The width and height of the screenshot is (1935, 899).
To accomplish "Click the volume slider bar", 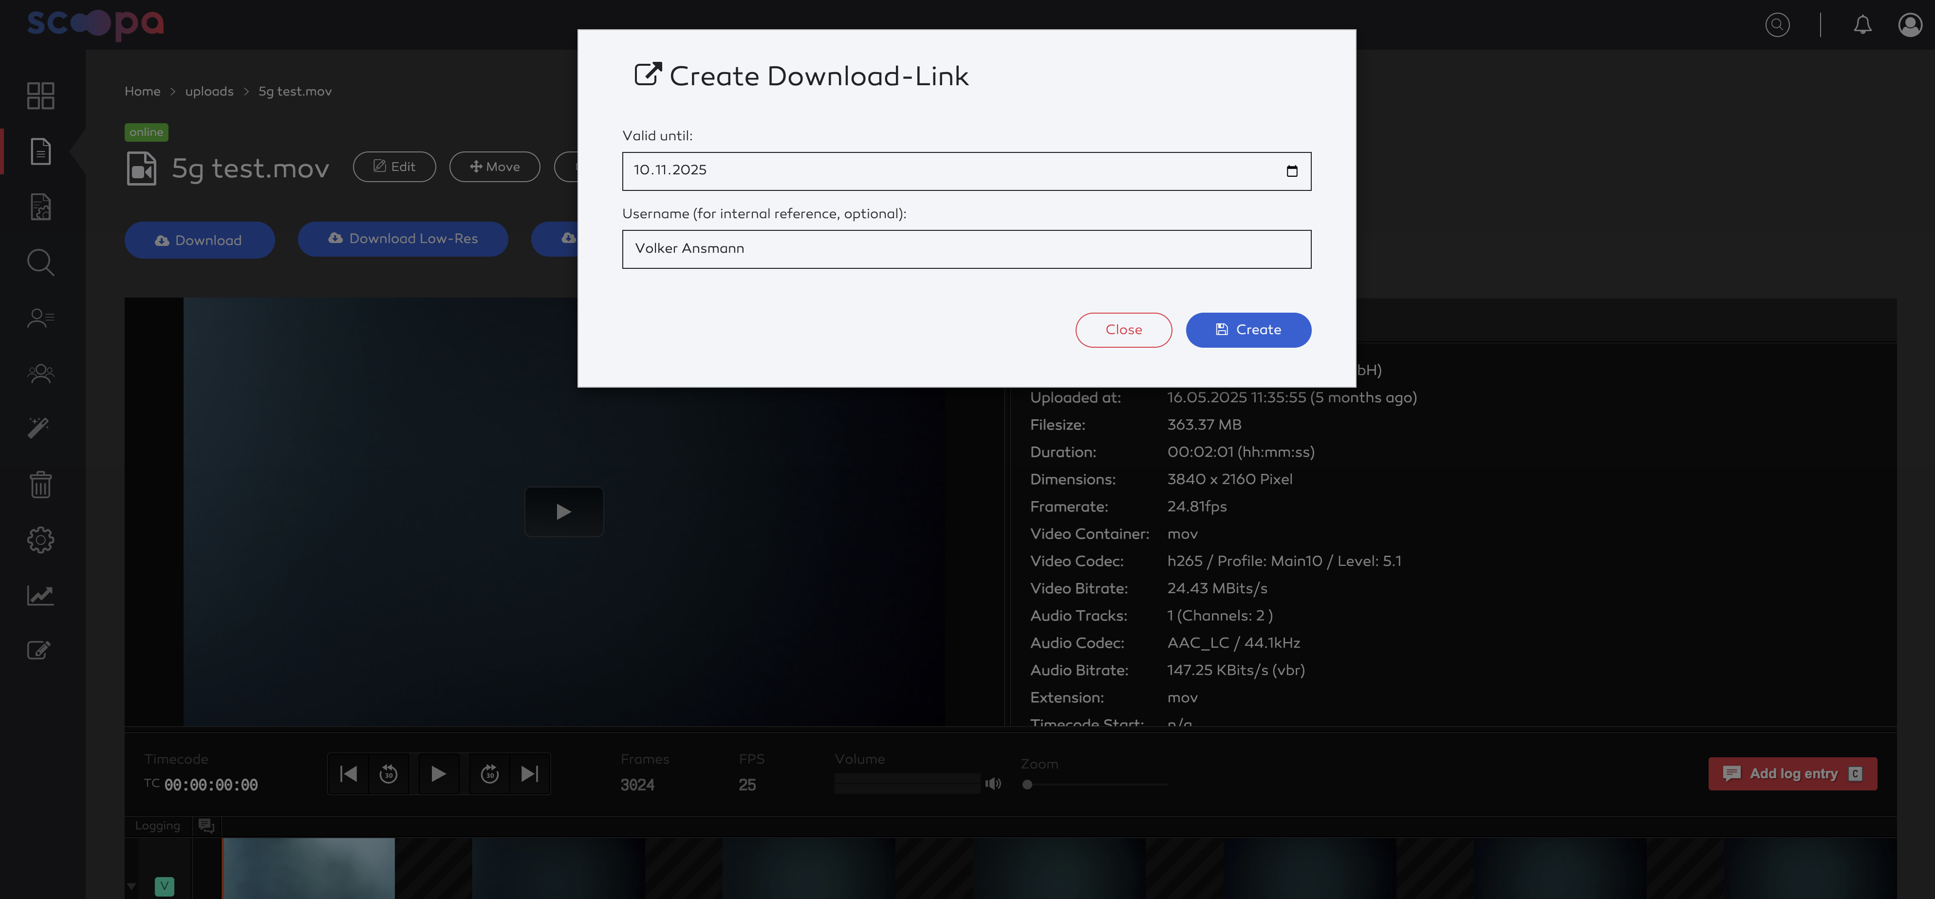I will coord(907,784).
